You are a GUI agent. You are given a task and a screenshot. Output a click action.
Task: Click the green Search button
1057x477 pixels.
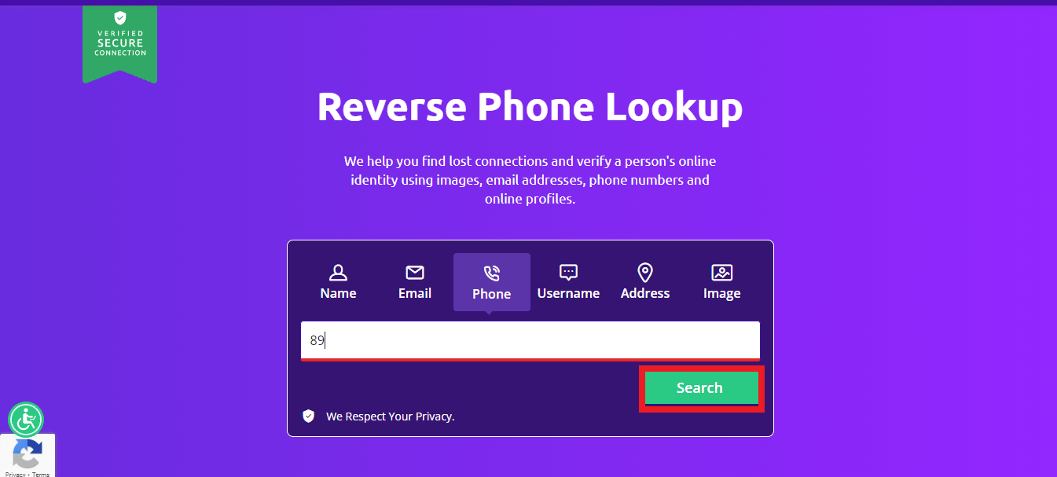coord(700,387)
